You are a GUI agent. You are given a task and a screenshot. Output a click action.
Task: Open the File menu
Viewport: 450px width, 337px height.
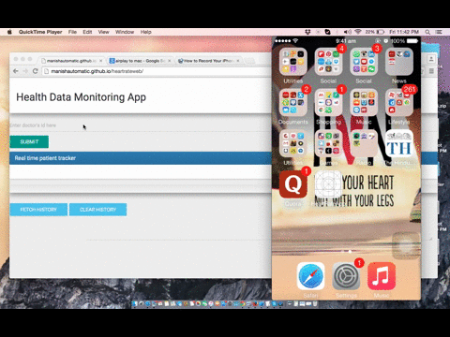pyautogui.click(x=72, y=32)
